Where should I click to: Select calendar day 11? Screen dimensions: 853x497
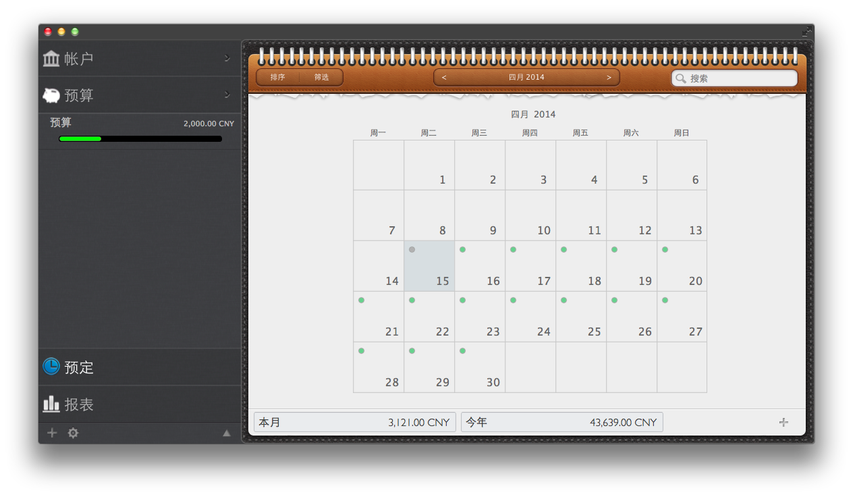581,215
